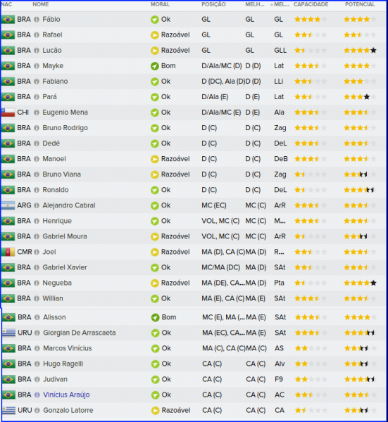Click the dark green morale icon for Alisson
Screen dimensions: 388x422
pos(155,318)
